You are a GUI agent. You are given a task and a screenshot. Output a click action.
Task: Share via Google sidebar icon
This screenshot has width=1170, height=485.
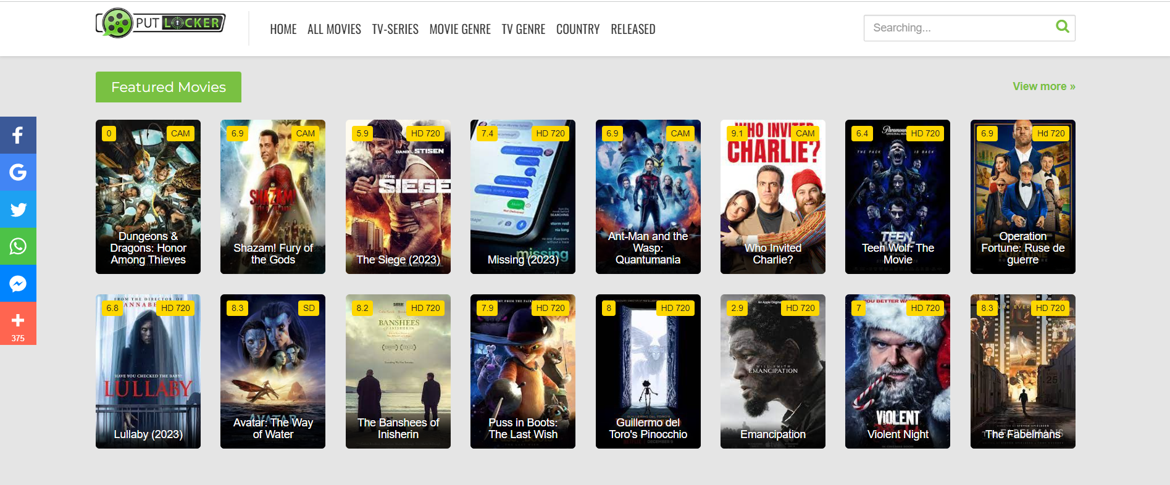click(18, 172)
